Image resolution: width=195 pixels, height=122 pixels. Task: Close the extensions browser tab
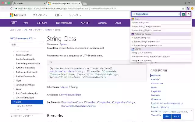(x=45, y=3)
